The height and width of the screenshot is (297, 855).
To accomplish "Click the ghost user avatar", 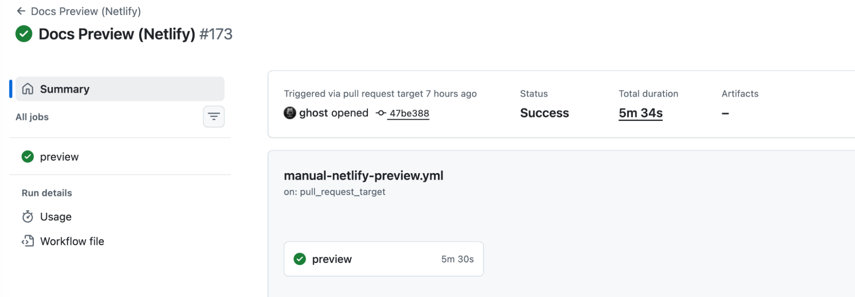I will pos(290,113).
